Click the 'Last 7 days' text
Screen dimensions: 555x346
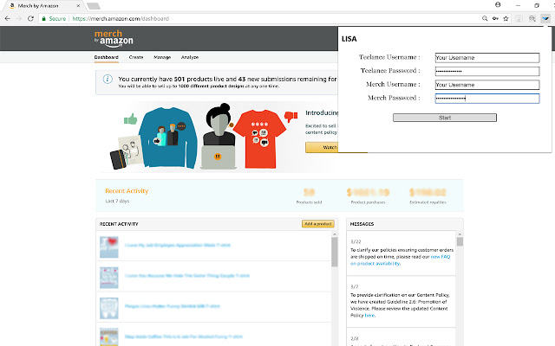117,201
